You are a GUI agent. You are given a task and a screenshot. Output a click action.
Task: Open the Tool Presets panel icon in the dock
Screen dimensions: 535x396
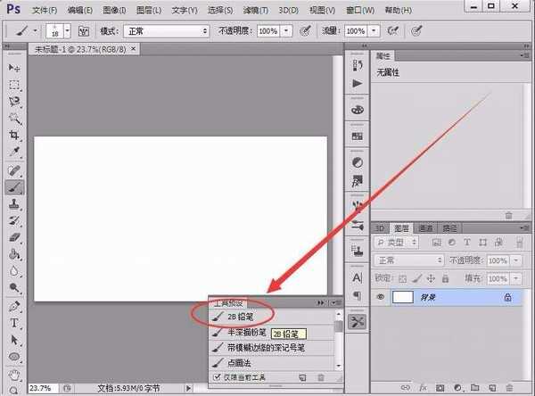pos(358,321)
